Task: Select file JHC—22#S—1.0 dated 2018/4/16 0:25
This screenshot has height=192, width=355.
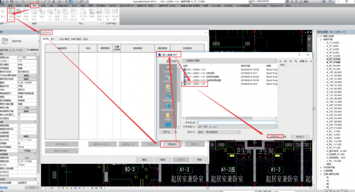Action: pyautogui.click(x=194, y=84)
